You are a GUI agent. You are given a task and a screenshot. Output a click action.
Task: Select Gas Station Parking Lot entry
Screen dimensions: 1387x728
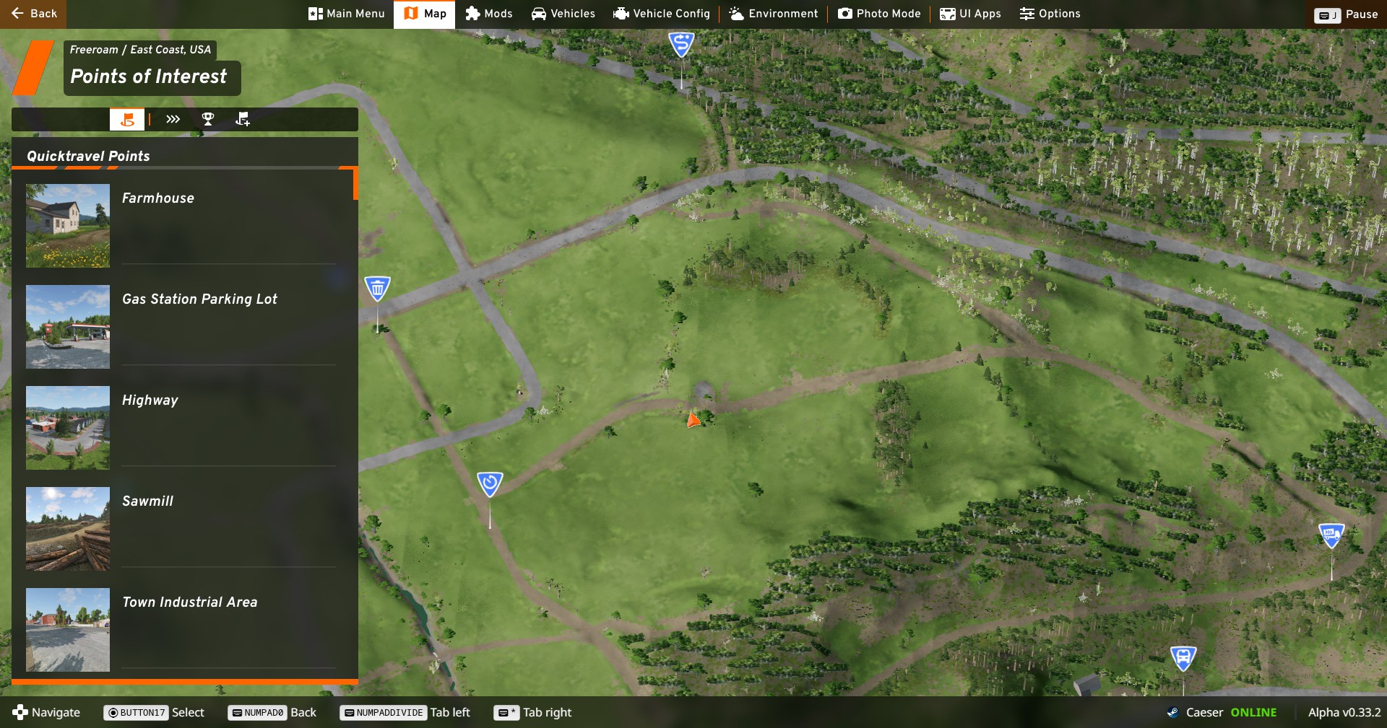pyautogui.click(x=181, y=327)
